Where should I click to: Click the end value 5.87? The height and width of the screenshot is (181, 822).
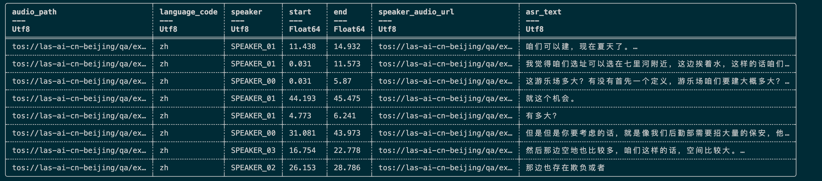point(342,81)
